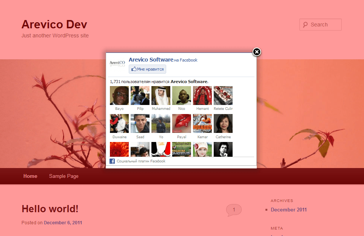Viewport: 364px width, 236px height.
Task: Click Retete Culin's cake thumbnail
Action: 223,96
